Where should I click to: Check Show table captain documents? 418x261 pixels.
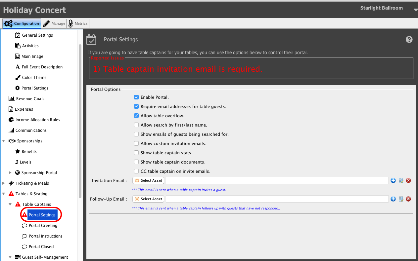pyautogui.click(x=136, y=162)
